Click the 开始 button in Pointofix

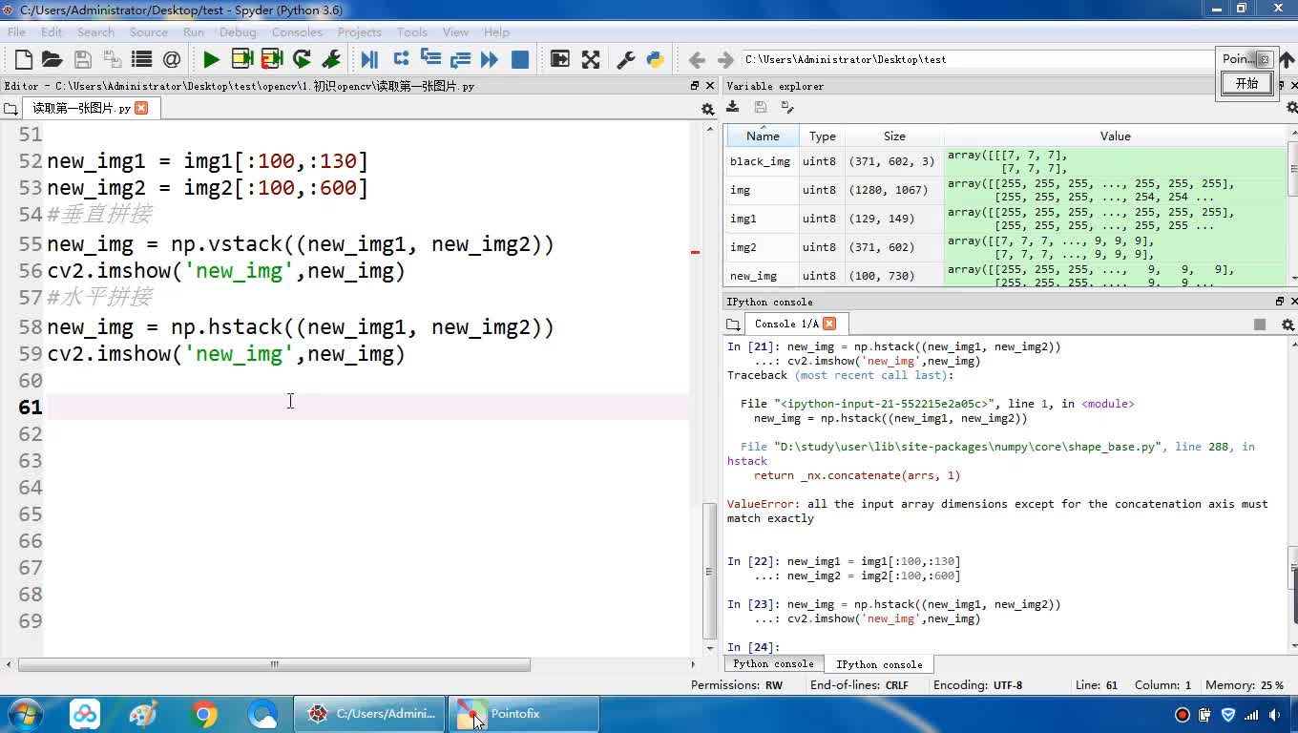click(1246, 83)
